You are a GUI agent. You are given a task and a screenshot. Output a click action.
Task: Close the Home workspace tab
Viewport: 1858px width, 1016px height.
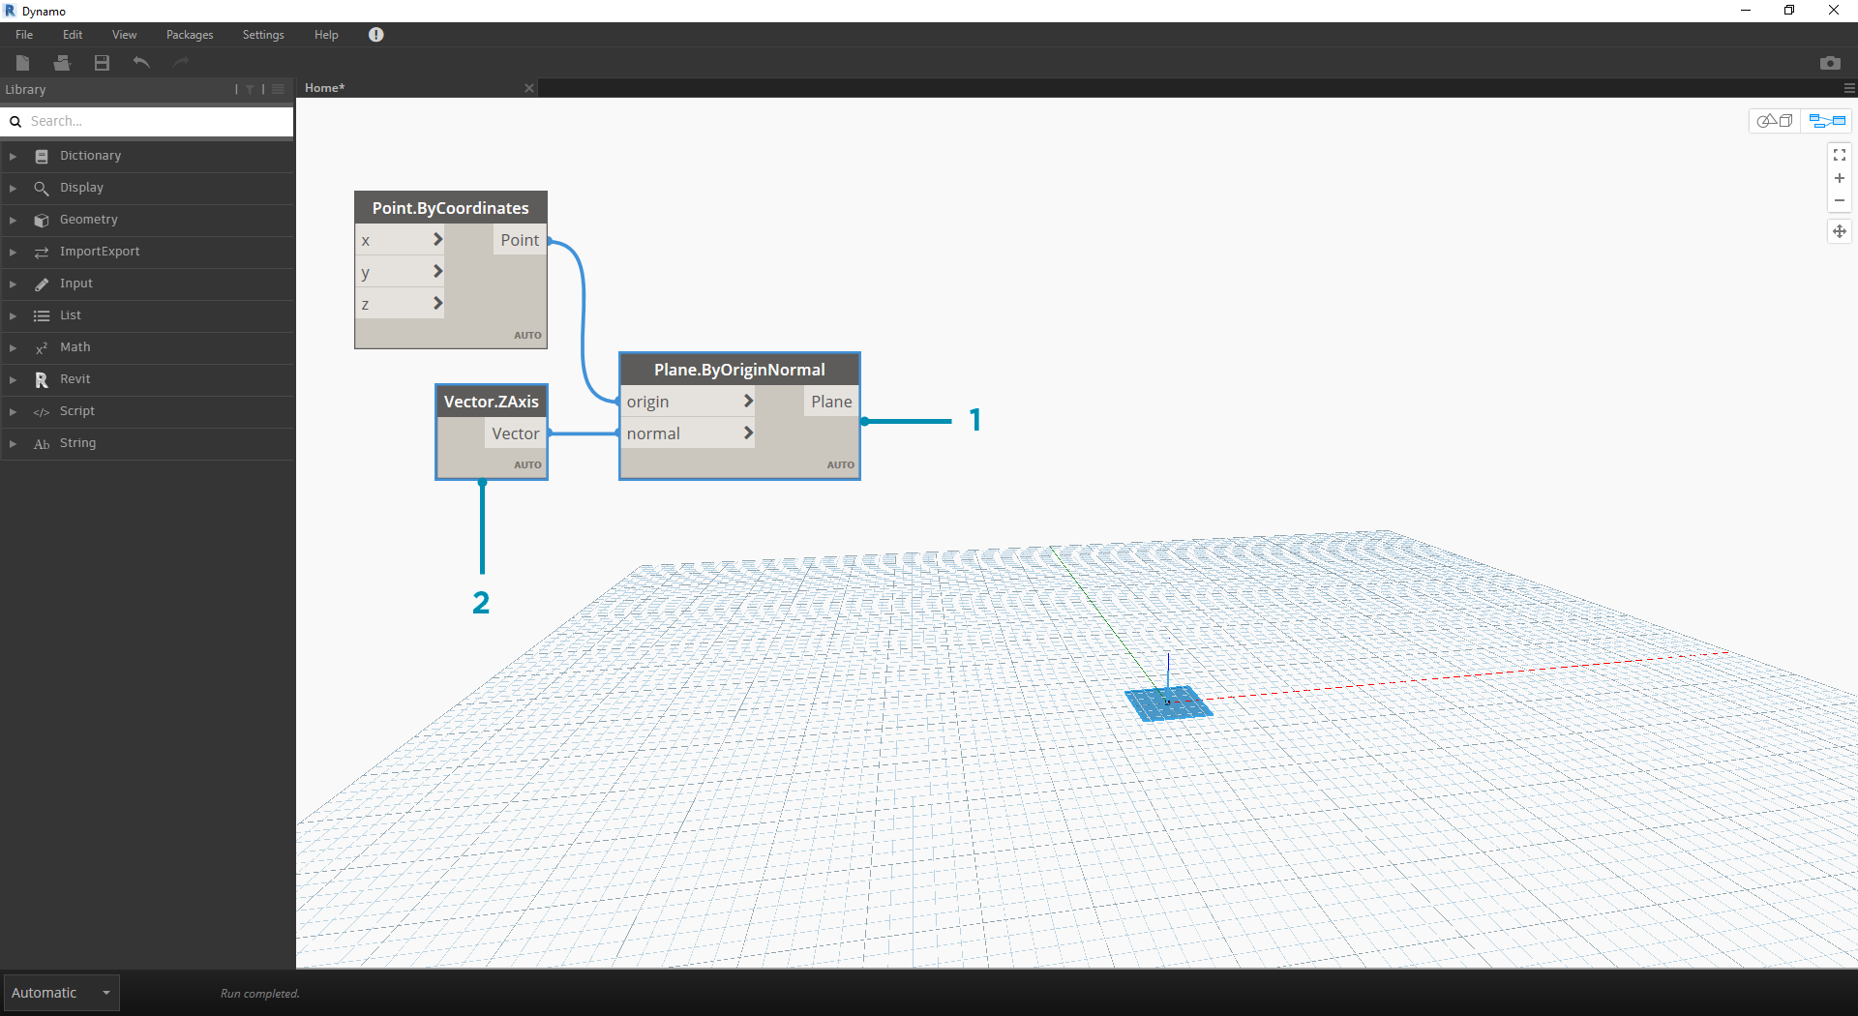coord(529,88)
